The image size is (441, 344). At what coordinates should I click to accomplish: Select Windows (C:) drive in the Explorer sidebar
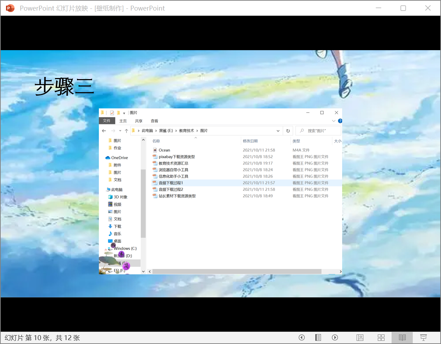(x=123, y=249)
